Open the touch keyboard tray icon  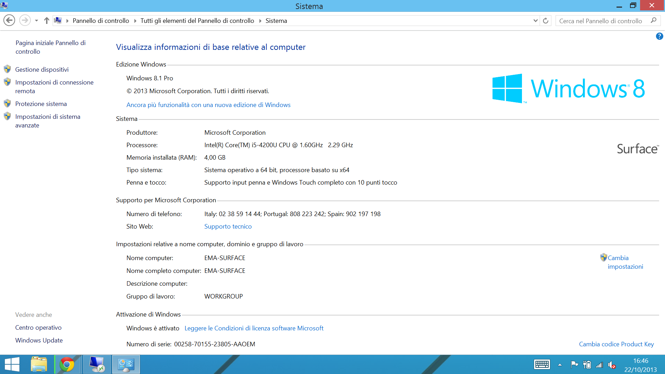point(542,364)
